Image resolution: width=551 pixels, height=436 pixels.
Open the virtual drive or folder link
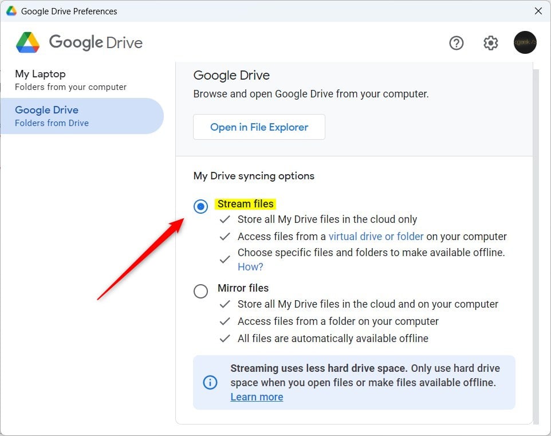[376, 236]
